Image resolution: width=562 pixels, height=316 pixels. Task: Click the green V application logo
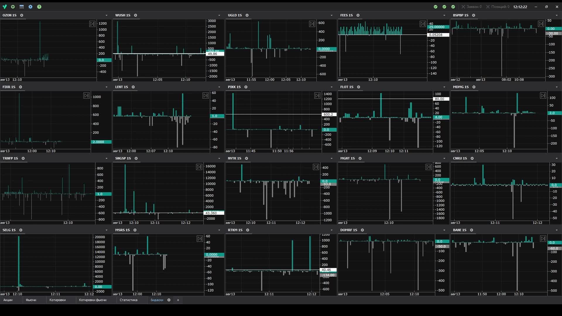(5, 7)
